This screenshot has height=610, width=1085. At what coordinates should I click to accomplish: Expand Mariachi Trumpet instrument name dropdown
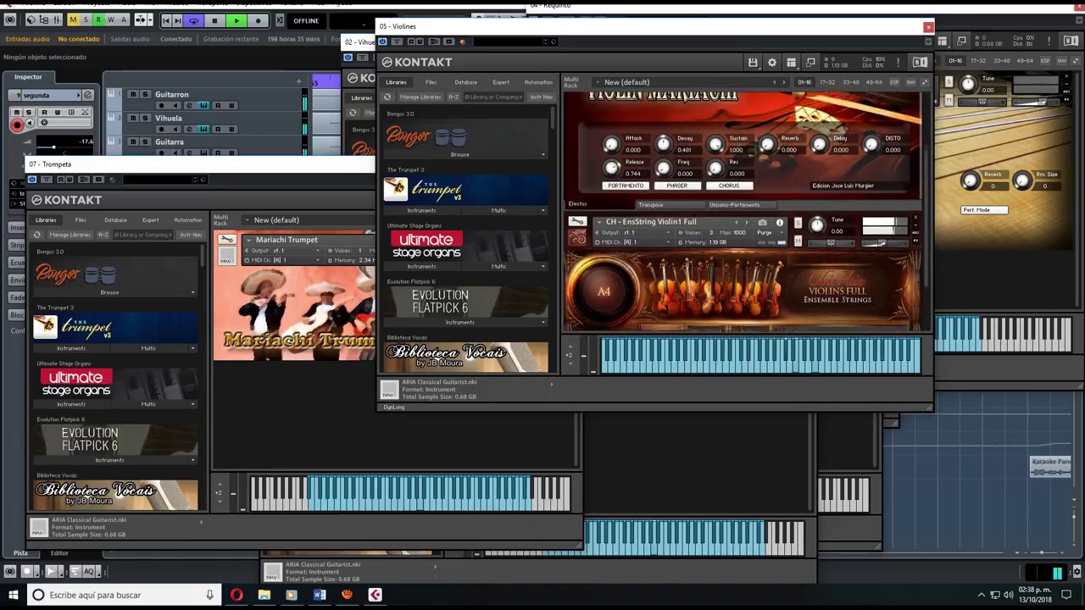pos(249,240)
